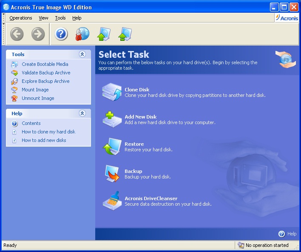Screen dimensions: 301x252
Task: Click the Tools panel header title
Action: pyautogui.click(x=18, y=54)
